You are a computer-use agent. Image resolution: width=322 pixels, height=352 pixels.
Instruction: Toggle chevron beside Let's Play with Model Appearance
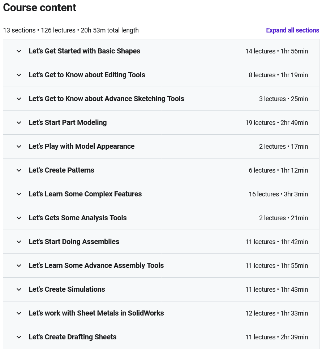click(19, 147)
